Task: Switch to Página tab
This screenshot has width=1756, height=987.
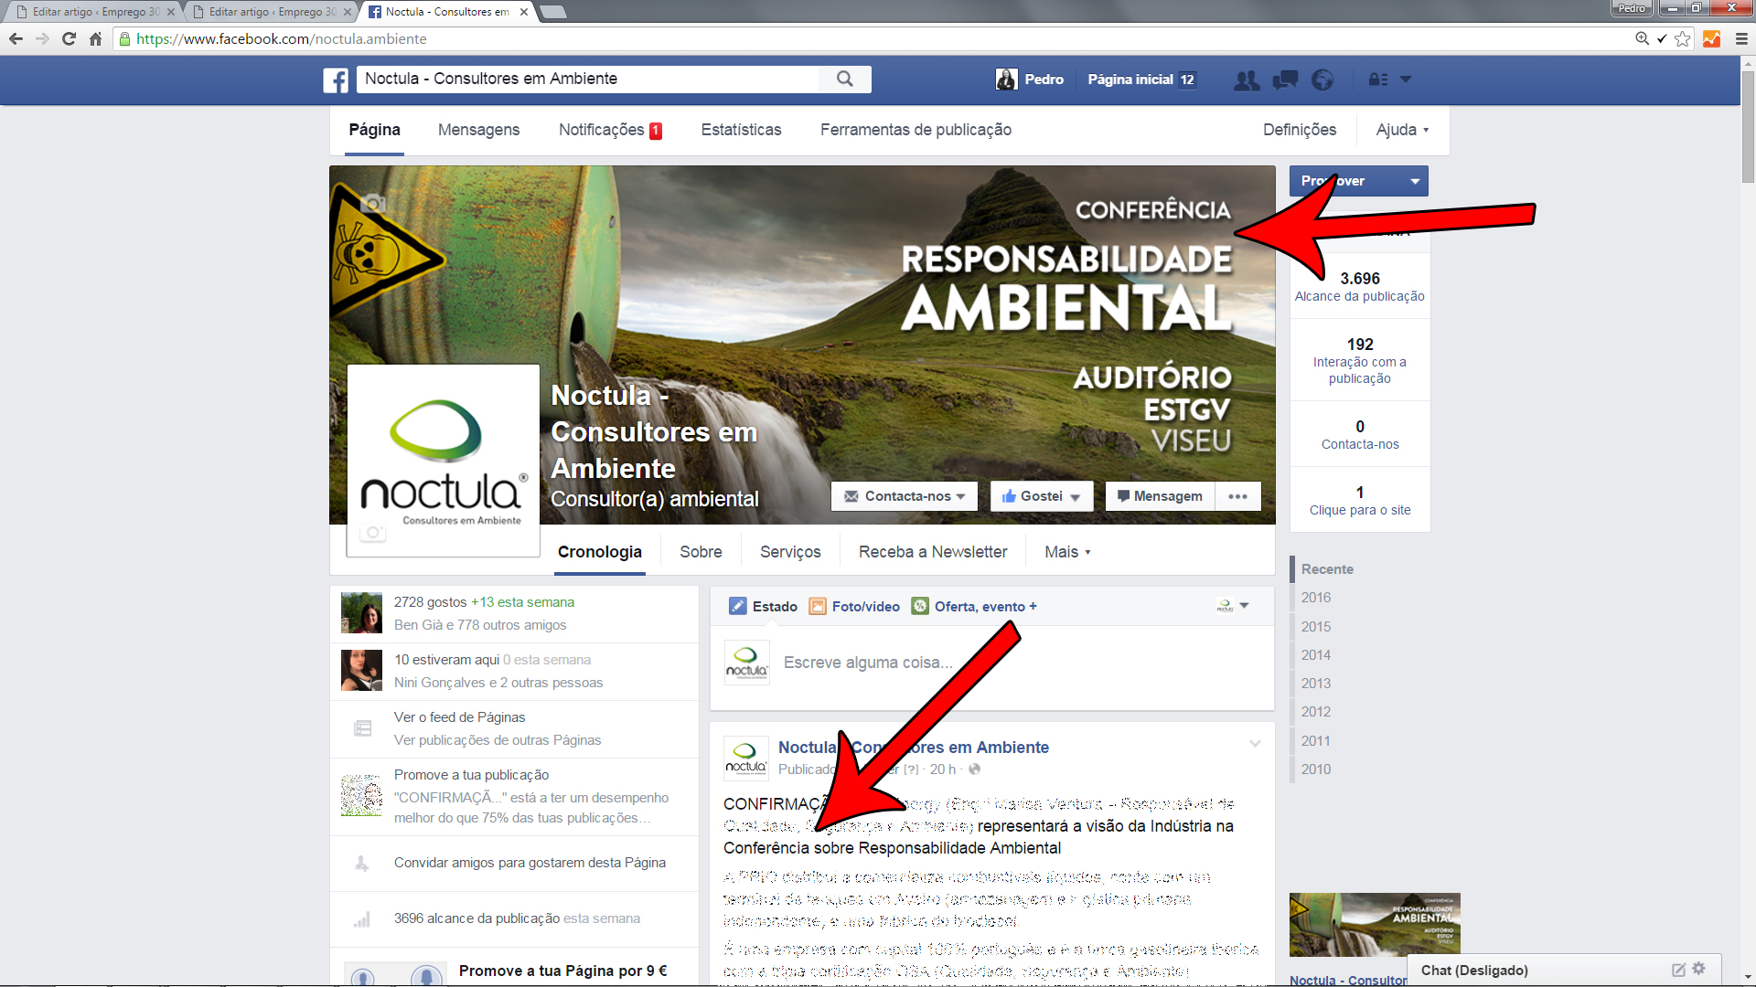Action: point(374,130)
